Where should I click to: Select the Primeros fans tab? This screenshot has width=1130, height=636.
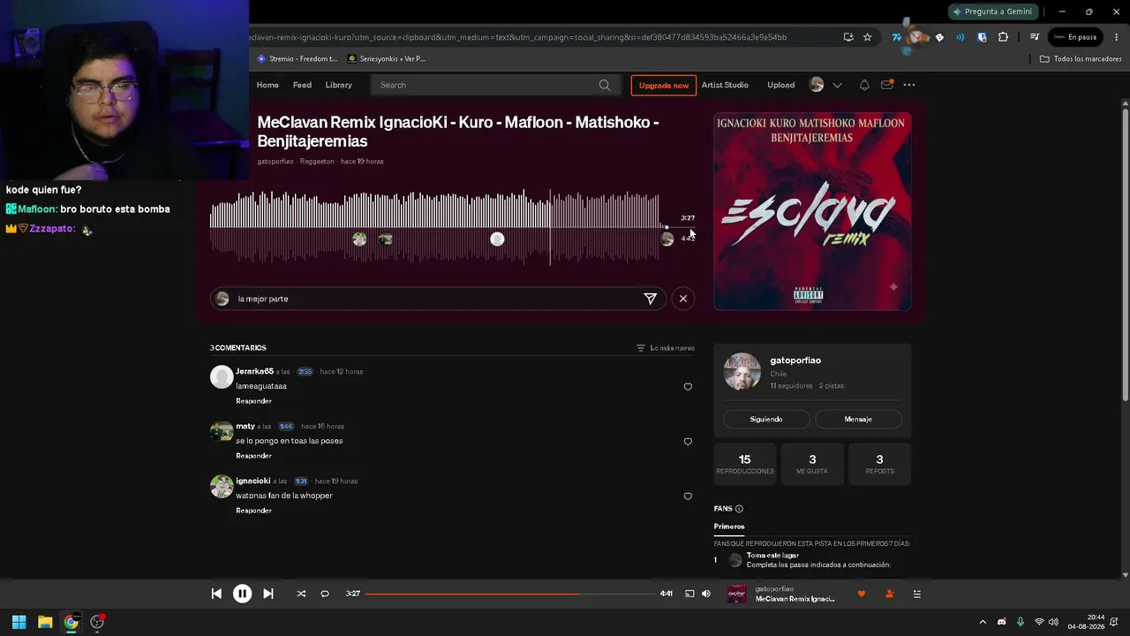click(x=729, y=526)
